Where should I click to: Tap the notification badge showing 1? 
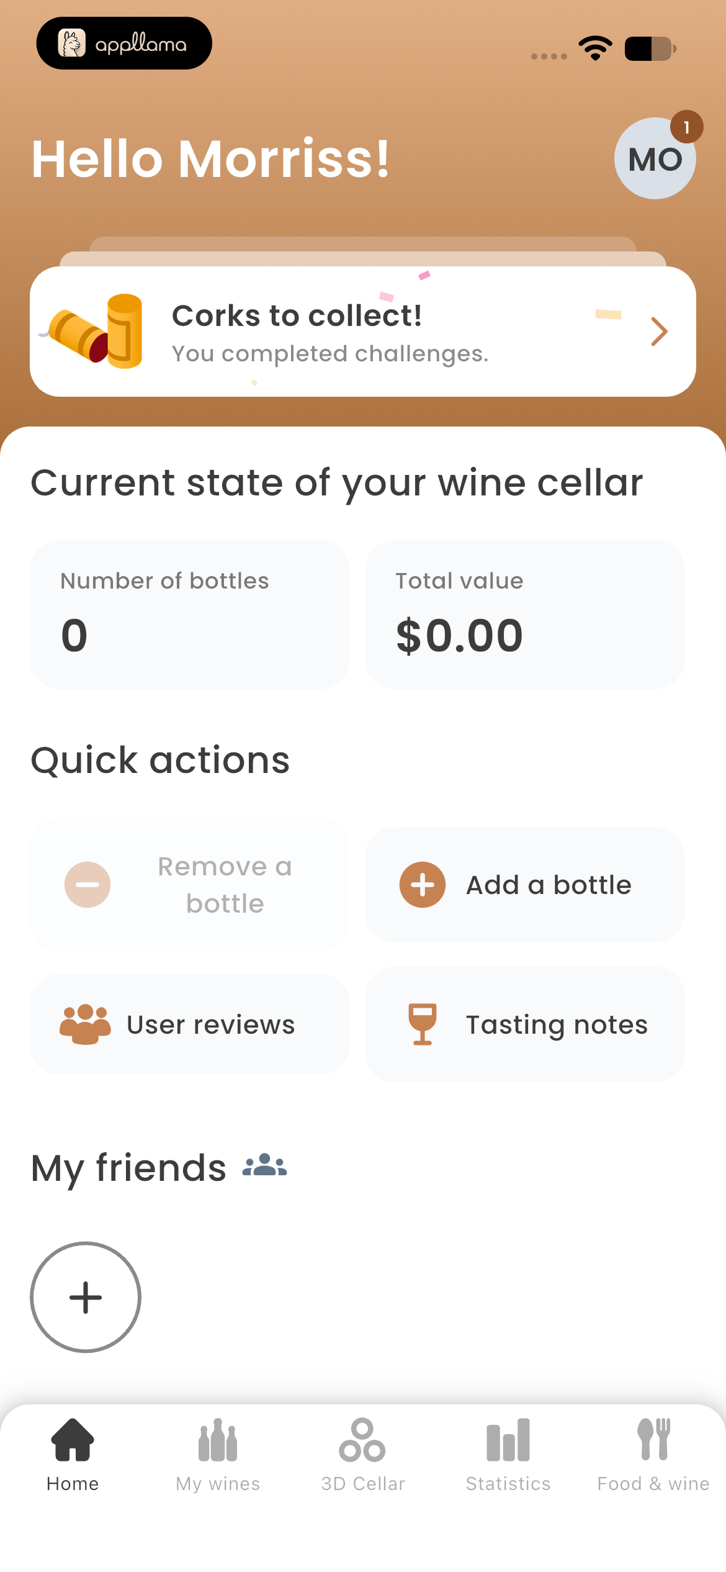click(x=686, y=127)
